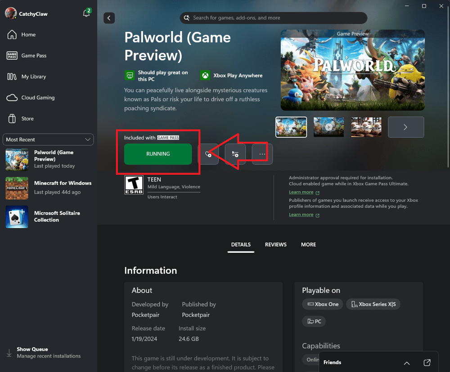Click the ESRB Teen rating icon
The height and width of the screenshot is (372, 450).
pyautogui.click(x=134, y=185)
